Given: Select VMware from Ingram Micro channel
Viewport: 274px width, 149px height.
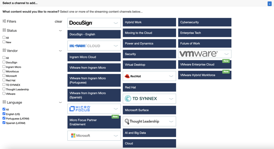Looking at the screenshot, I should [94, 68].
